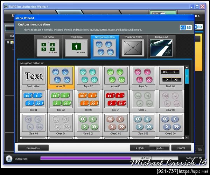Click the "Output size:" label
The image size is (210, 175).
[21, 159]
